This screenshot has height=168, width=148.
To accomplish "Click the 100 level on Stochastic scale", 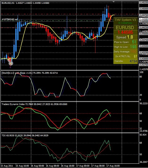I will pyautogui.click(x=141, y=72).
